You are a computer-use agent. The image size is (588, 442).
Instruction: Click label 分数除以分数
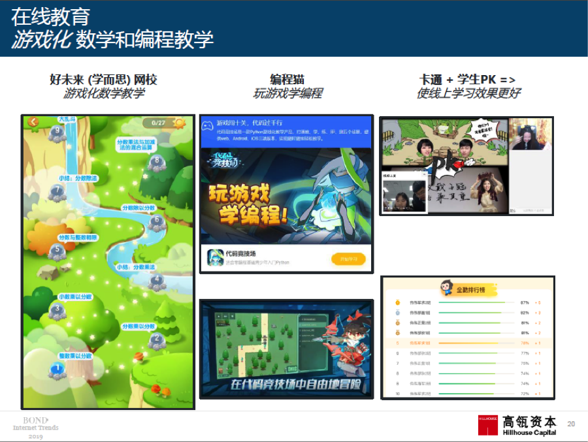pos(139,208)
